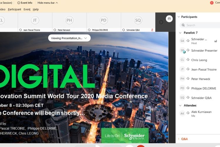The width and height of the screenshot is (220, 147).
Task: Select Philippe DELORME PD thumbnail avatar
Action: 104,20
